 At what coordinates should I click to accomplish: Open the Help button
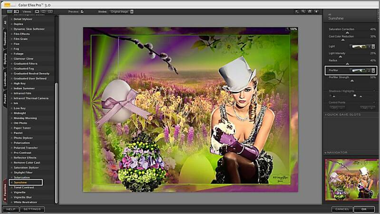(10, 209)
